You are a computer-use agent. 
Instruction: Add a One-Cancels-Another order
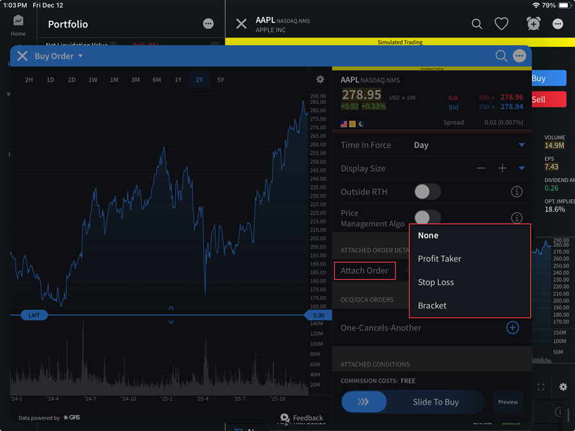[512, 328]
